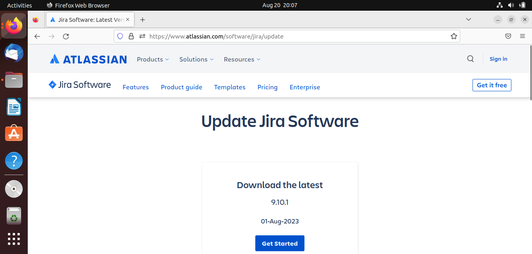Image resolution: width=532 pixels, height=254 pixels.
Task: Open the Atlassian homepage via logo
Action: coord(88,59)
